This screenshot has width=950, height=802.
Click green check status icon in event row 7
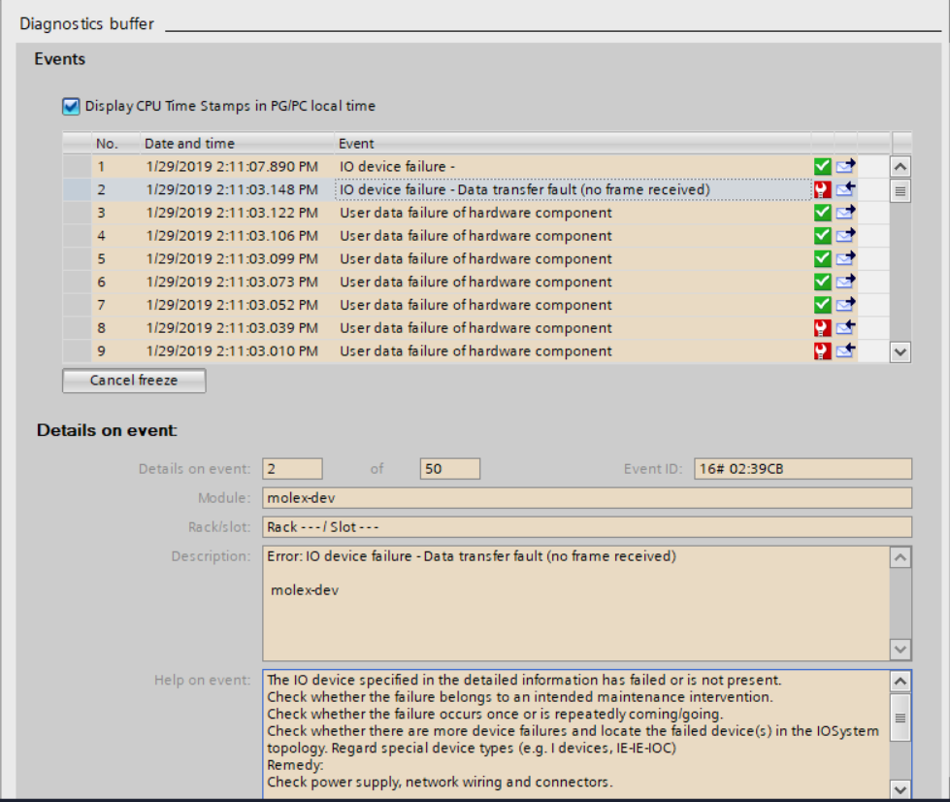(x=822, y=304)
